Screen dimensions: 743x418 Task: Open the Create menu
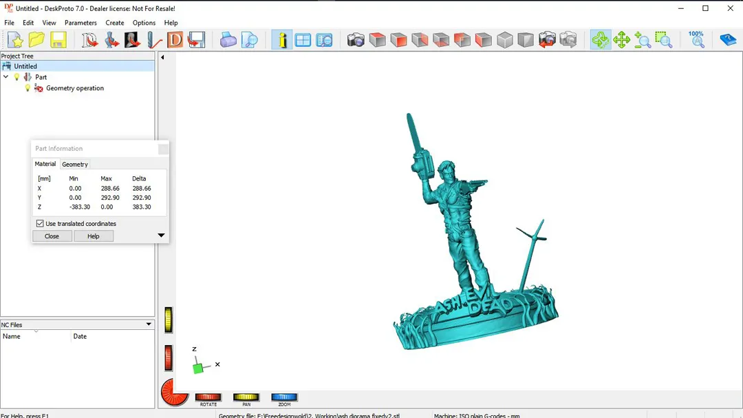pyautogui.click(x=115, y=23)
